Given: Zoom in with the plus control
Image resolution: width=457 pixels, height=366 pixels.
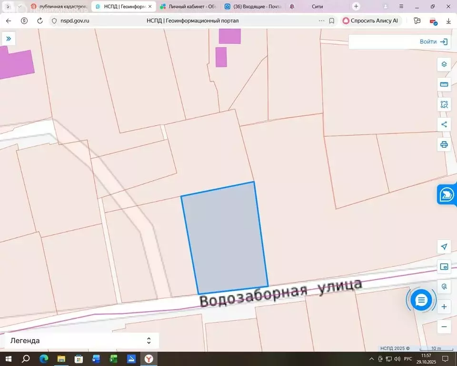Looking at the screenshot, I should [444, 306].
